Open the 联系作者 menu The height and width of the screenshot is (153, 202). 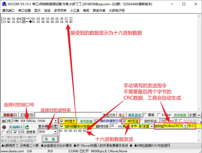[x=99, y=11]
